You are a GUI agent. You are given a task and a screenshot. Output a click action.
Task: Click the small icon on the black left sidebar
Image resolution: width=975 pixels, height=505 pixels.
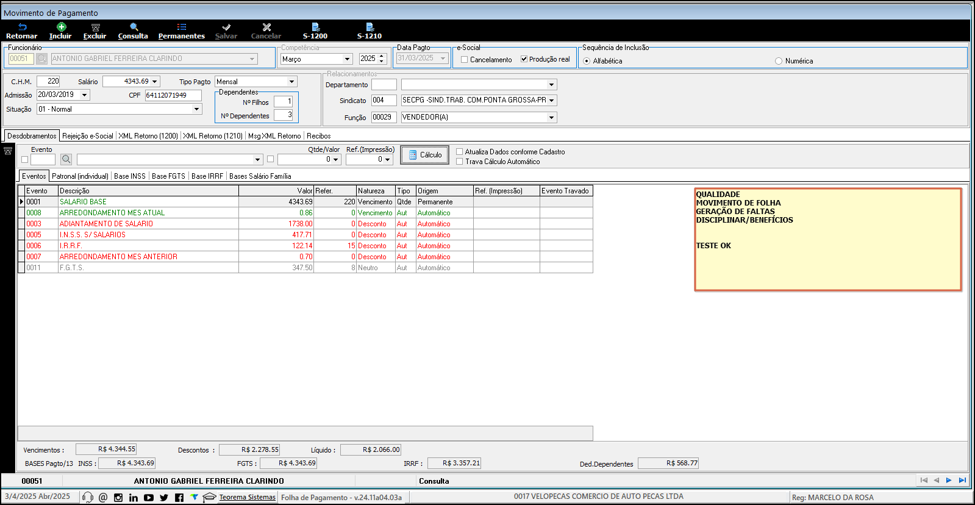[x=8, y=151]
